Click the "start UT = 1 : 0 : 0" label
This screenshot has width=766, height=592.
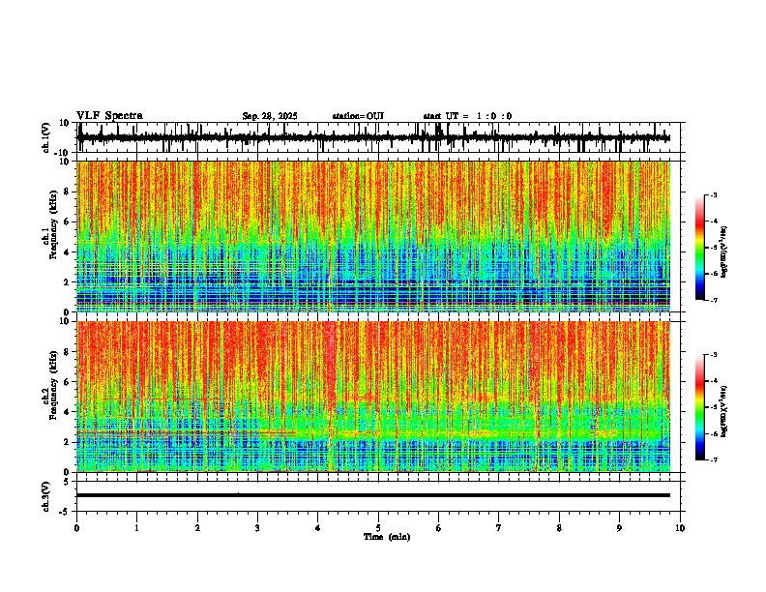click(x=467, y=116)
